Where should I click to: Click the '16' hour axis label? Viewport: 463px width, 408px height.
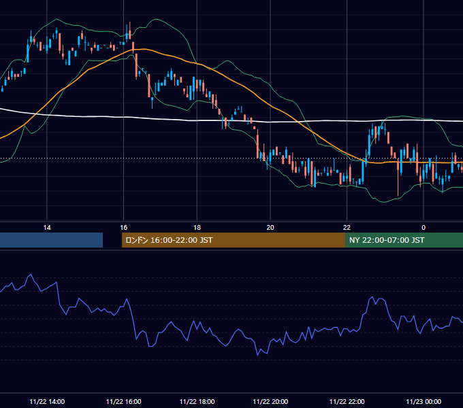[123, 228]
